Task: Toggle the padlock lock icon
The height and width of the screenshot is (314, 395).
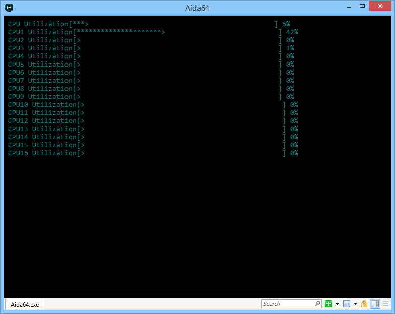Action: (x=364, y=304)
